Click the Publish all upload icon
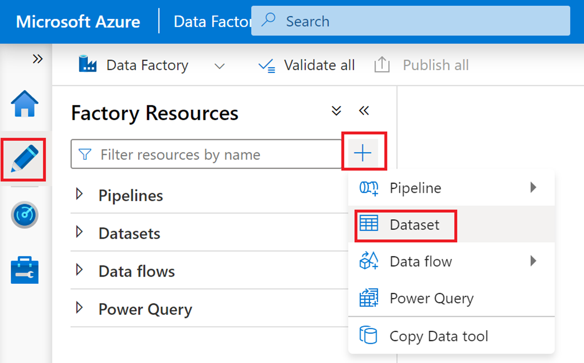Viewport: 584px width, 363px height. tap(382, 65)
